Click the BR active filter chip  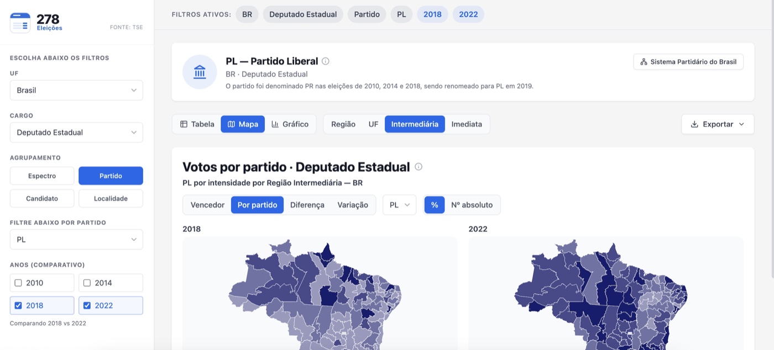[x=247, y=14]
